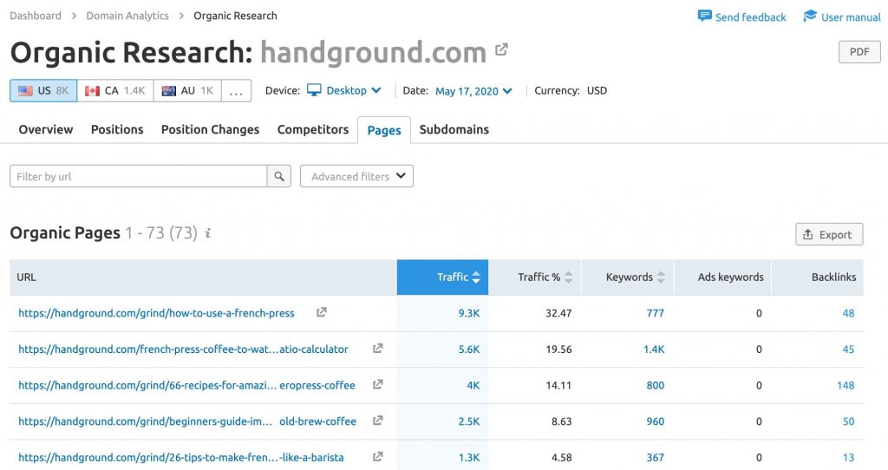
Task: Switch to the Subdomains tab
Action: [x=454, y=130]
